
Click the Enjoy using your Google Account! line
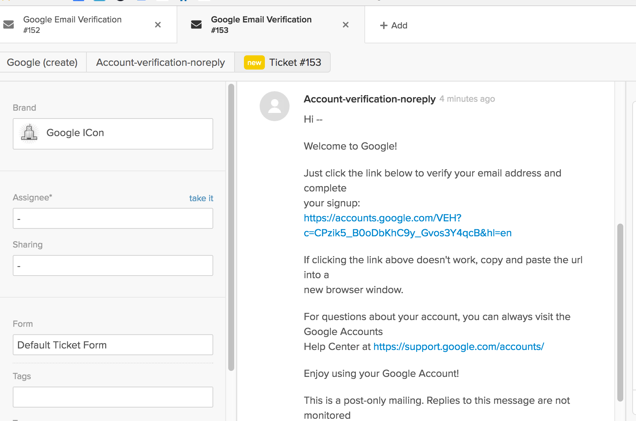(x=381, y=374)
